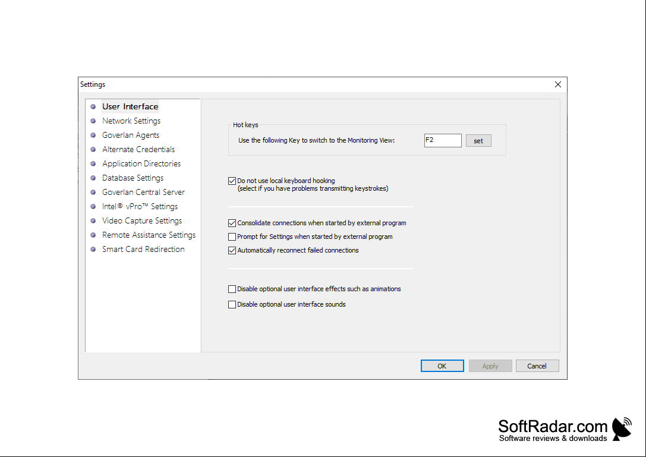Open the Network Settings category
Screen dimensions: 646x457
click(x=131, y=121)
